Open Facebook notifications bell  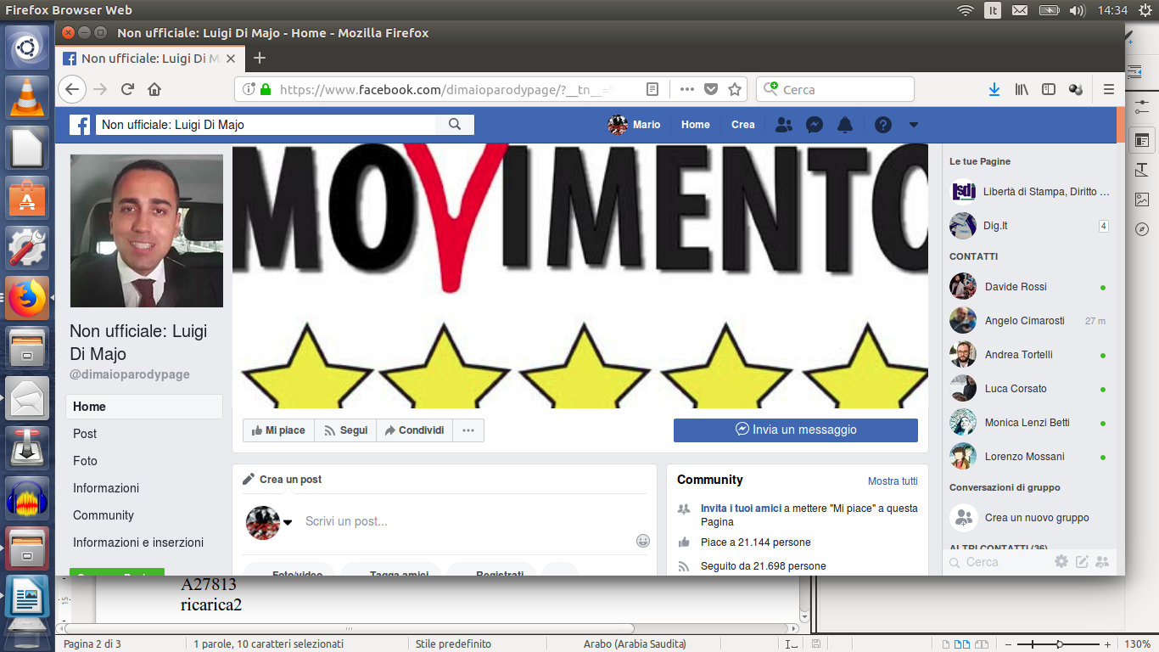pos(844,125)
